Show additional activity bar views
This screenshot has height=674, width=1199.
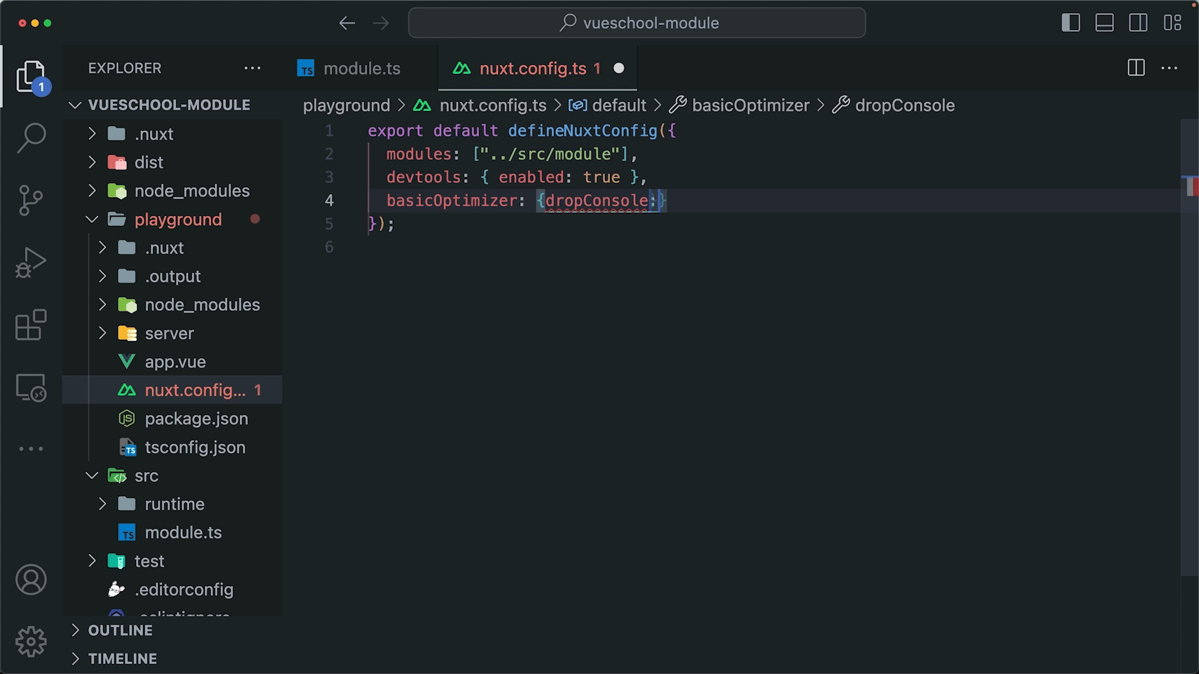pos(31,449)
